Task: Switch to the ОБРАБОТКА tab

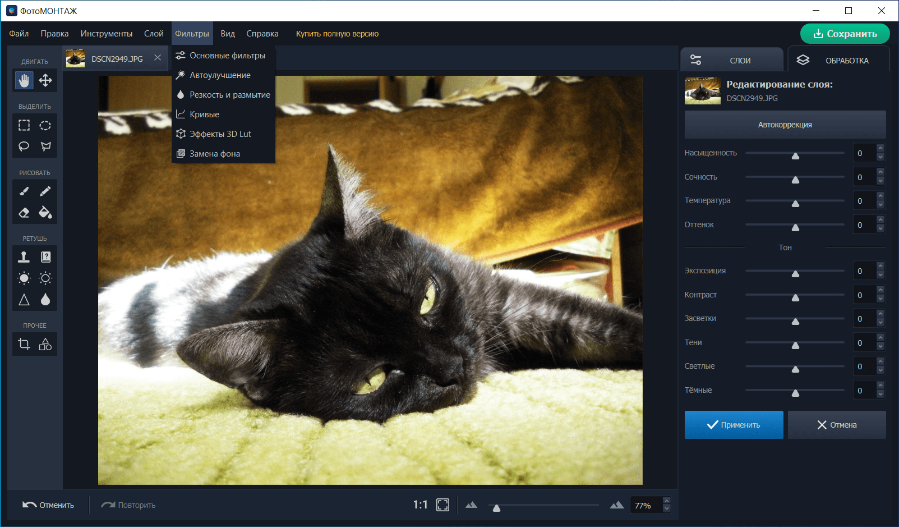Action: [838, 59]
